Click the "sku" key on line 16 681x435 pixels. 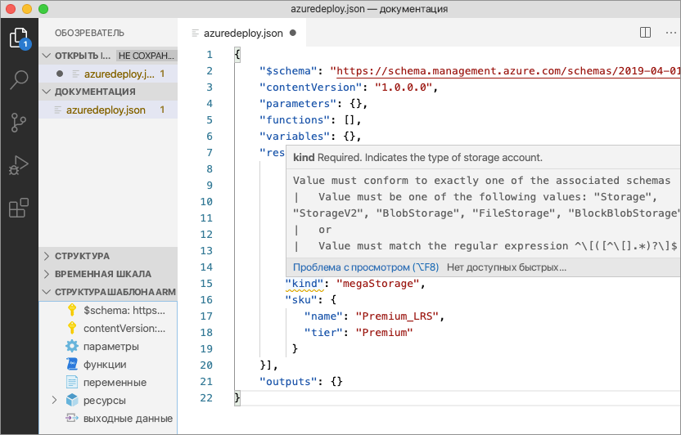point(301,300)
